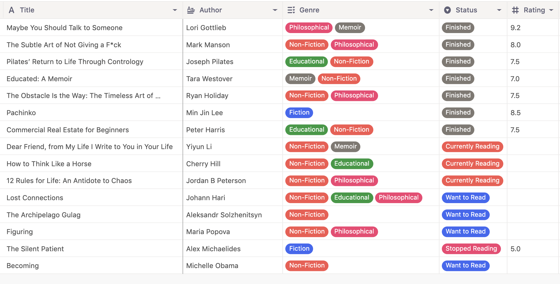This screenshot has width=560, height=284.
Task: Select the Title column header label
Action: tap(27, 10)
